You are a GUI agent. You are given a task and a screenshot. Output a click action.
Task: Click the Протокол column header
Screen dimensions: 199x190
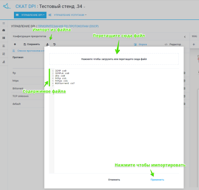(x=18, y=57)
